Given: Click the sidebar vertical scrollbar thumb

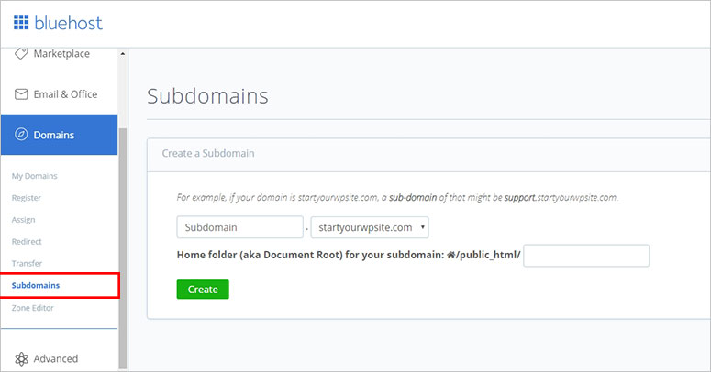Looking at the screenshot, I should 122,248.
